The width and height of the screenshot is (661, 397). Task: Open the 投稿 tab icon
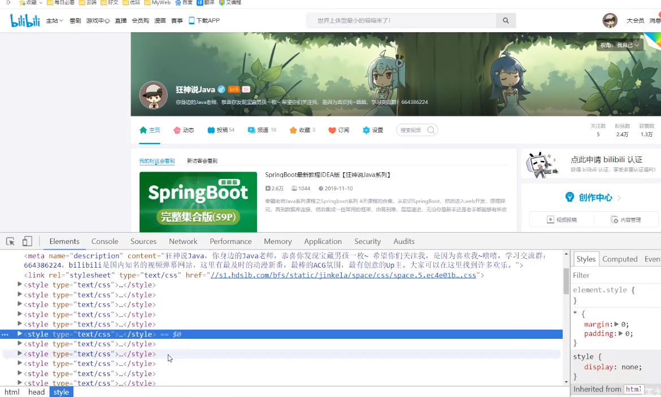pyautogui.click(x=211, y=130)
